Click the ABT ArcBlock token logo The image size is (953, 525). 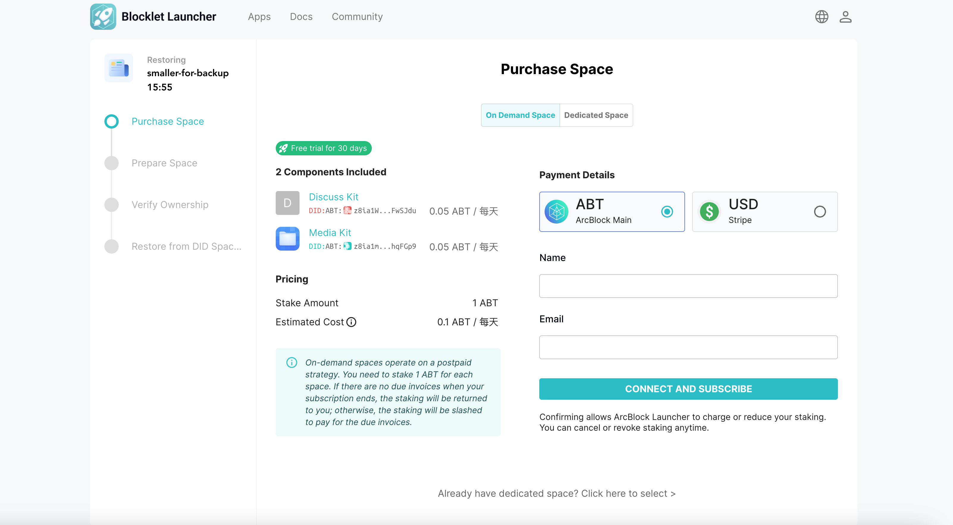[x=557, y=212]
